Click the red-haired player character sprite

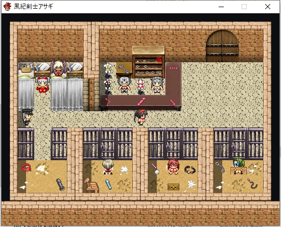(141, 117)
